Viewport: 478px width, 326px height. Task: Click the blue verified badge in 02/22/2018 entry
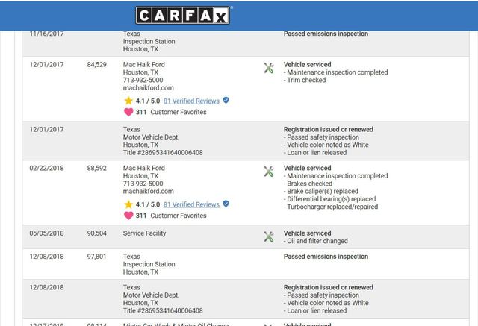point(226,204)
